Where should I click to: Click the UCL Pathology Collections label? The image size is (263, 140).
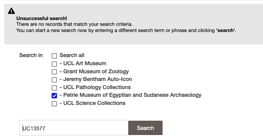[x=95, y=87]
